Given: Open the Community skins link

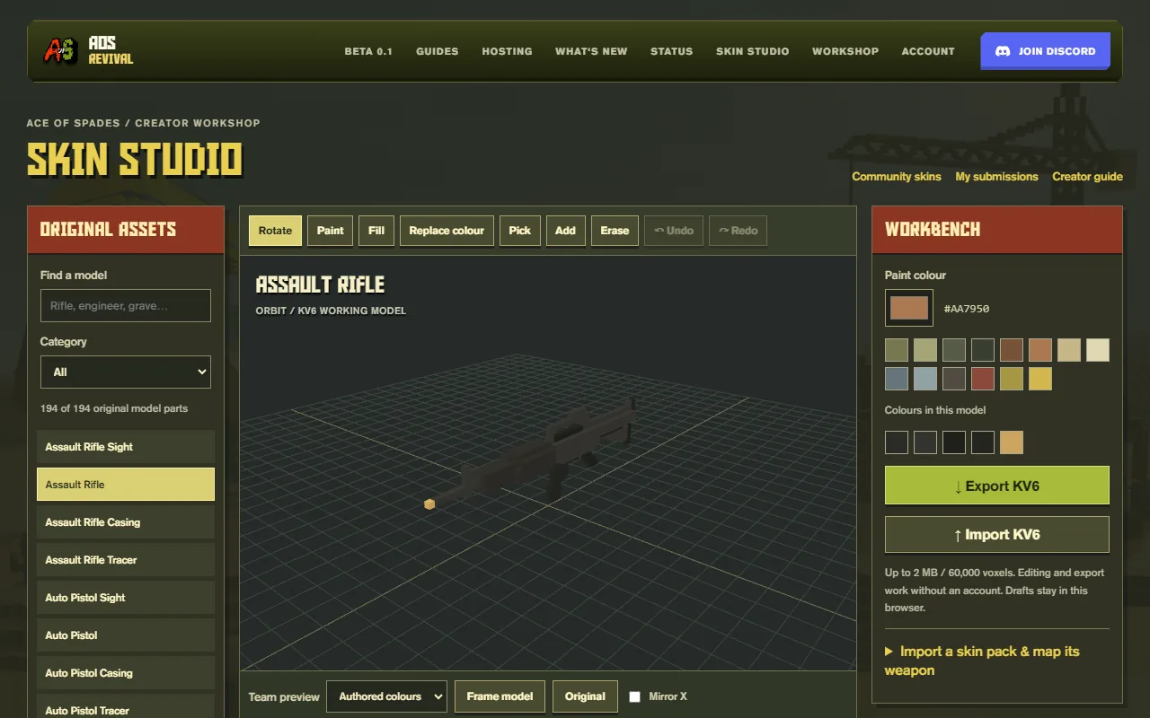Looking at the screenshot, I should tap(897, 177).
